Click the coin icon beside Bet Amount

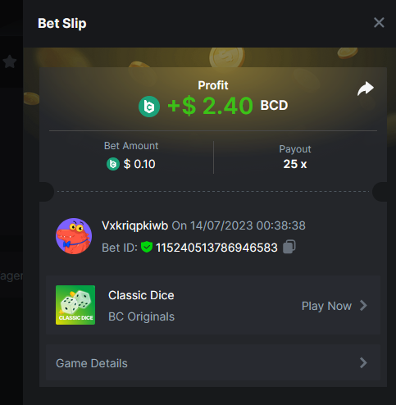113,164
